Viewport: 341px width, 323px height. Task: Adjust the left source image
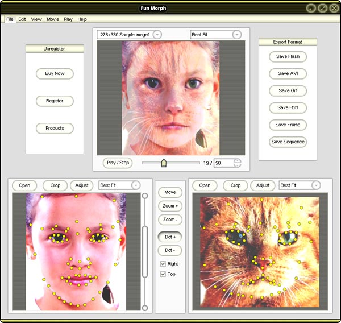[81, 185]
